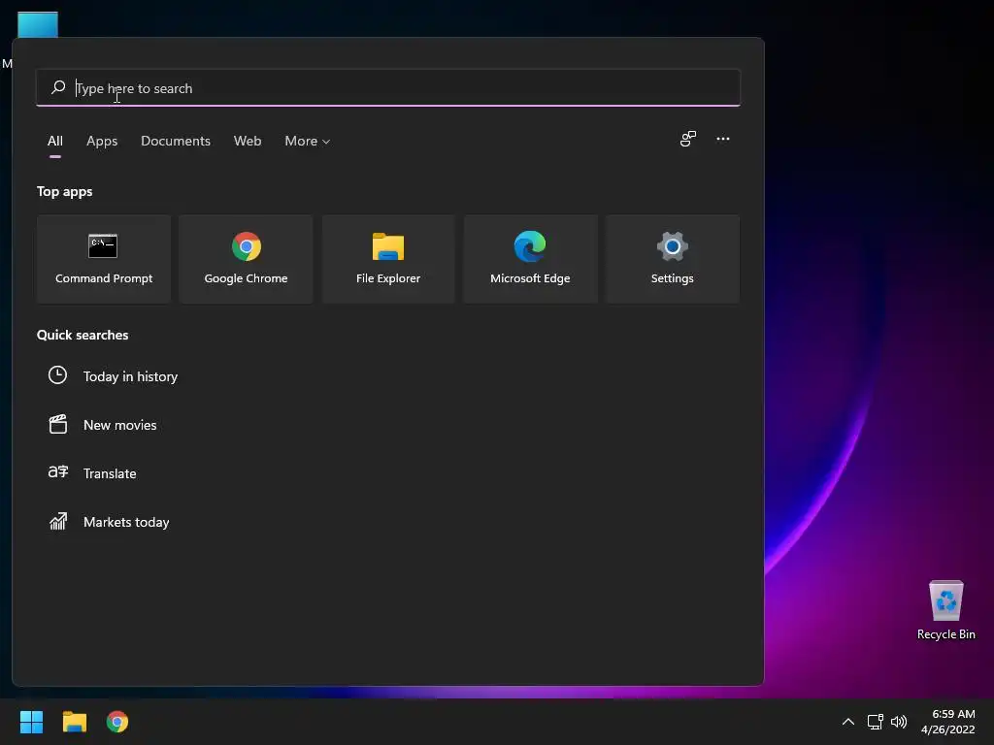This screenshot has width=994, height=745.
Task: Open Settings from Top apps
Action: click(x=672, y=259)
